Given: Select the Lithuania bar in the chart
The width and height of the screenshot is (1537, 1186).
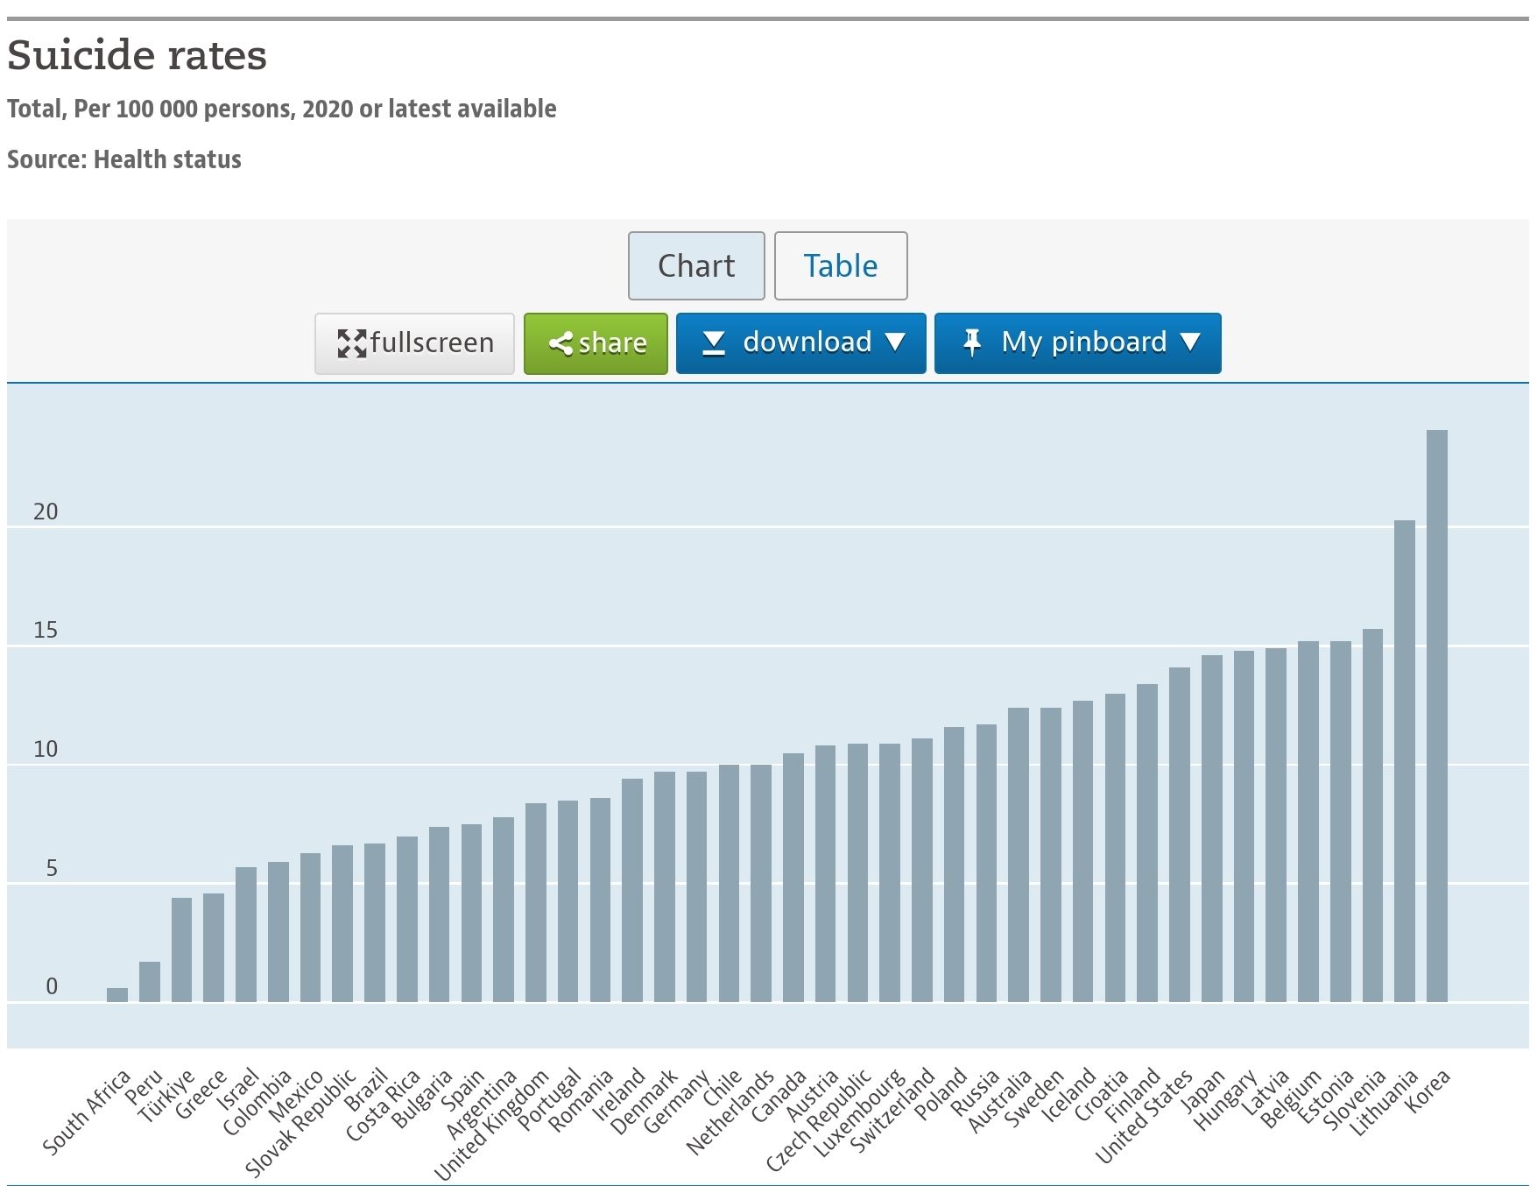Looking at the screenshot, I should [x=1404, y=761].
